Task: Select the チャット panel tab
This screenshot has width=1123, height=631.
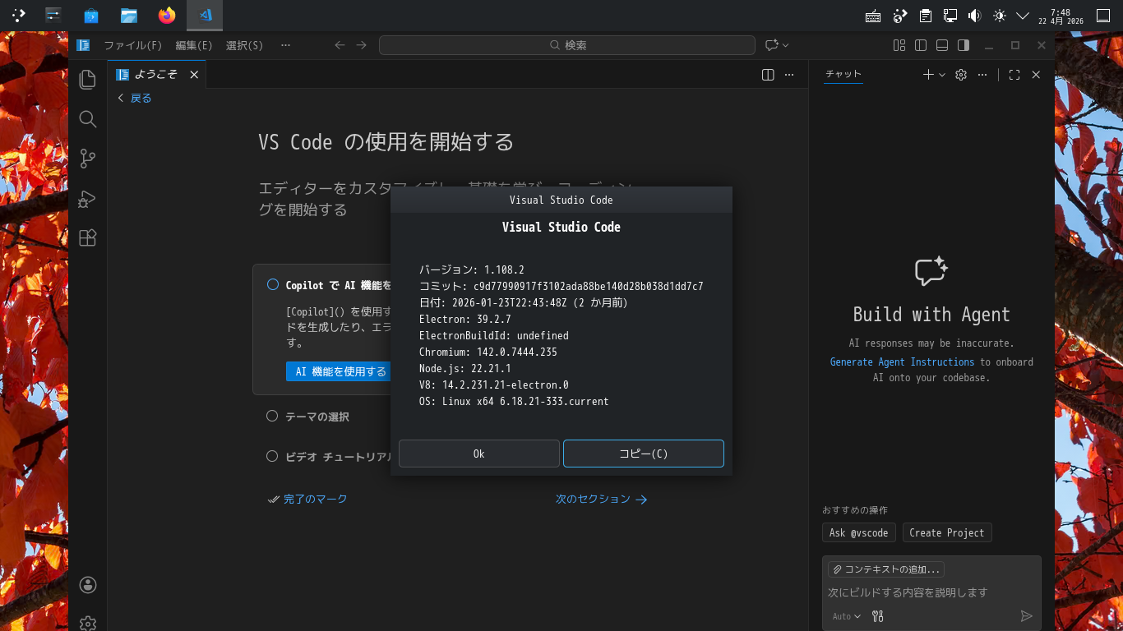Action: [x=843, y=74]
